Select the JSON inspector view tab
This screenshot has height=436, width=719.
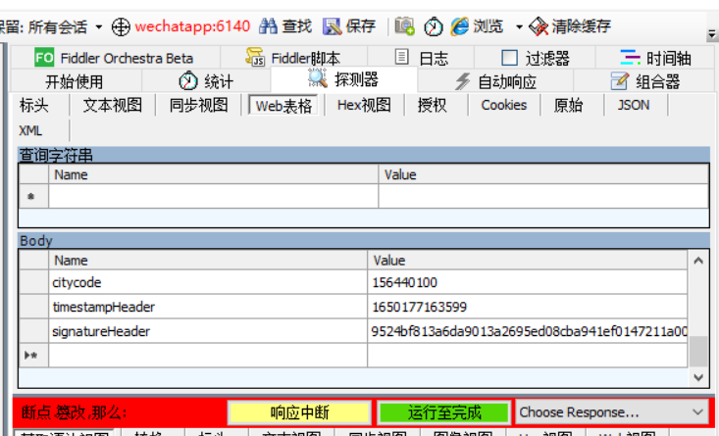click(x=633, y=105)
